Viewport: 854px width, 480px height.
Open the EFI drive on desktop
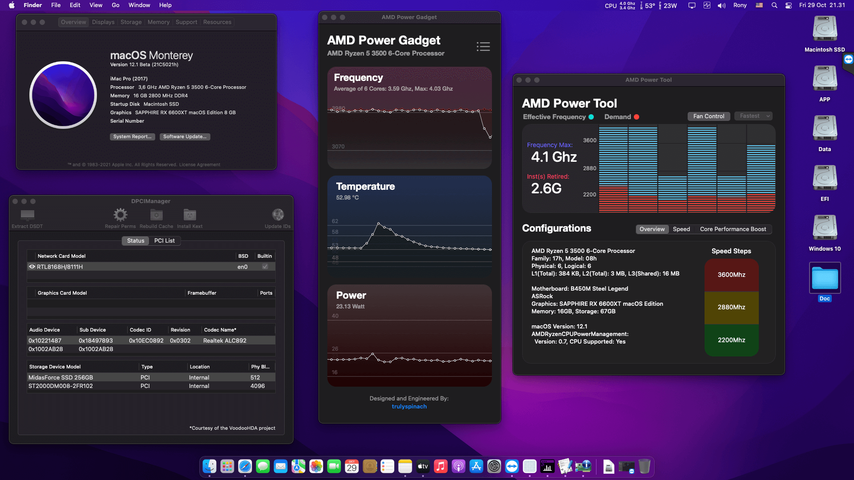[x=825, y=179]
